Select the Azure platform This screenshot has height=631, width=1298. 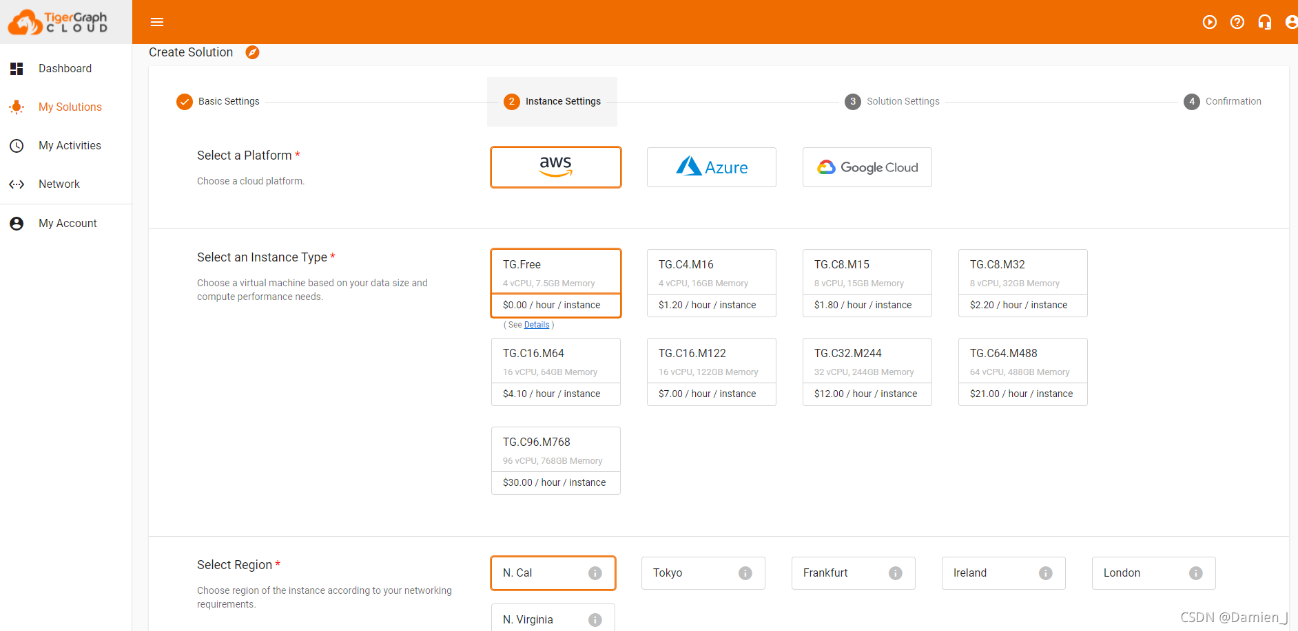coord(712,167)
